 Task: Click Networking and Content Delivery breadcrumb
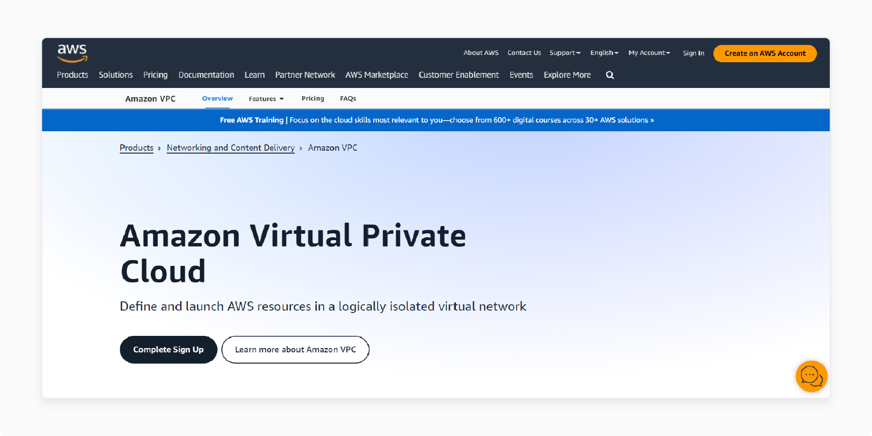[x=231, y=148]
